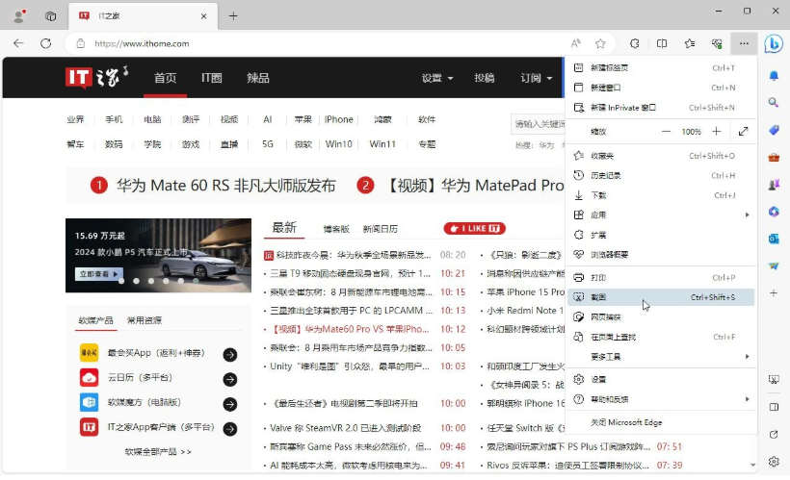Screen dimensions: 790x480
Task: Click 投稿 link in site header
Action: [485, 78]
